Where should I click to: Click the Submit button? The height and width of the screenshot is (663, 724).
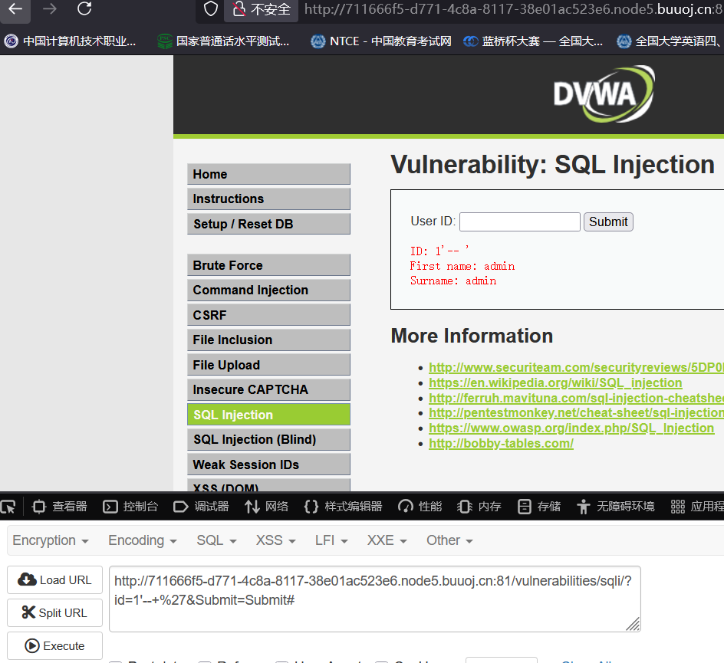click(x=608, y=222)
